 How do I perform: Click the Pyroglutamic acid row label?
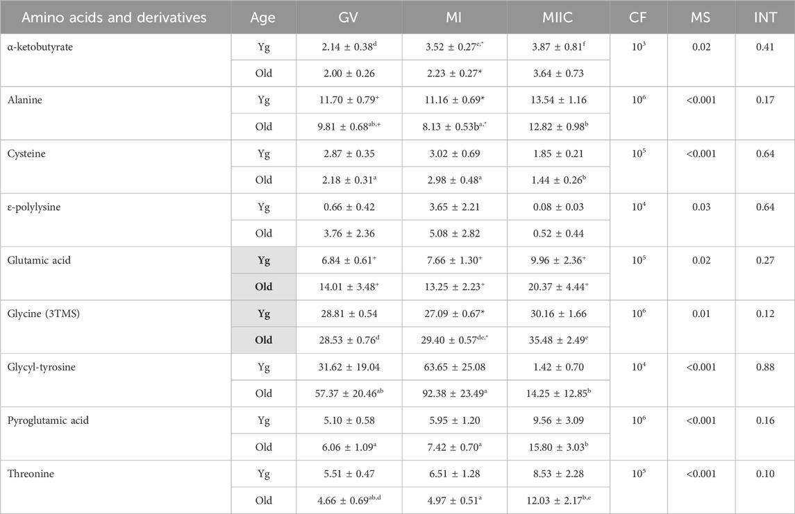pos(48,420)
